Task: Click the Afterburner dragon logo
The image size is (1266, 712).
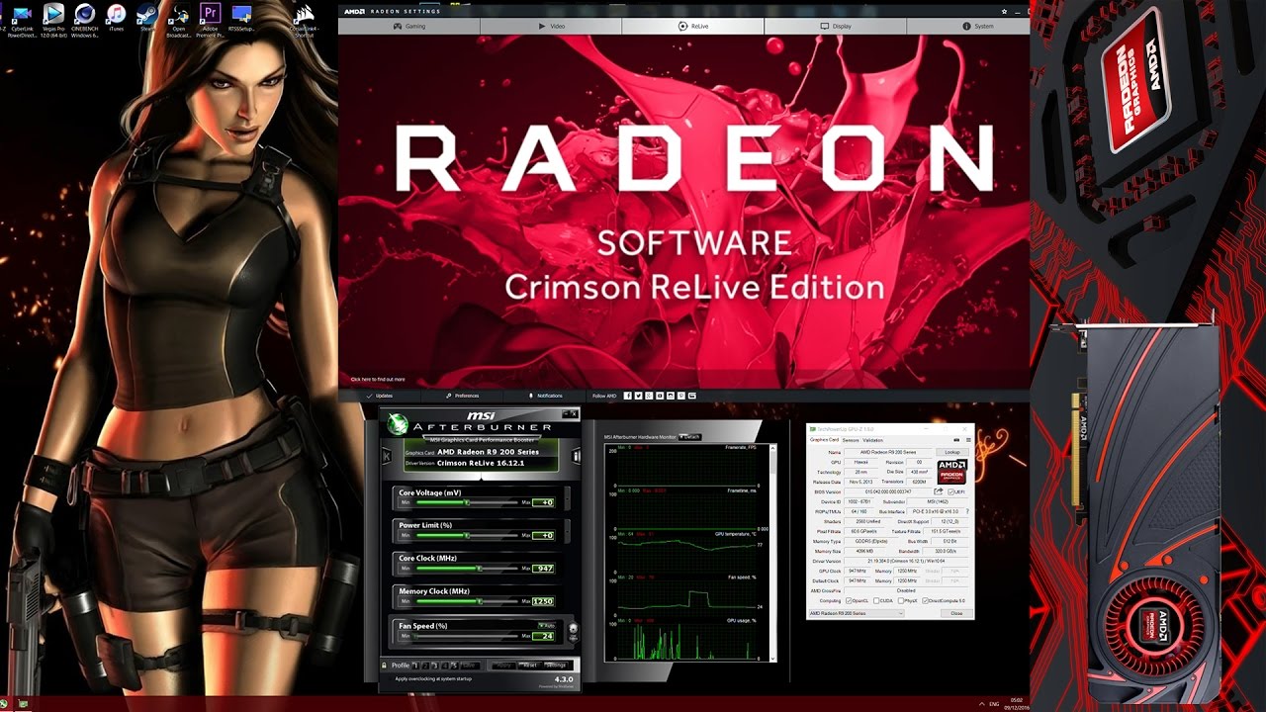Action: click(x=398, y=424)
